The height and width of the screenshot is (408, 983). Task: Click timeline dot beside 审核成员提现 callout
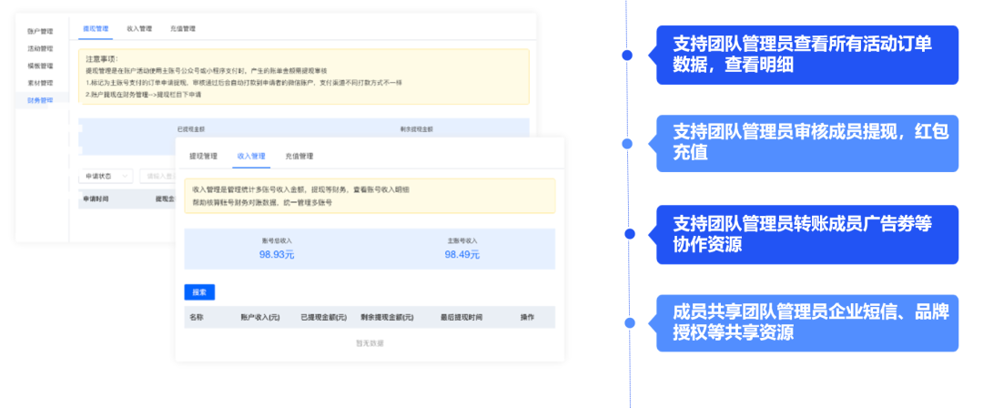627,144
